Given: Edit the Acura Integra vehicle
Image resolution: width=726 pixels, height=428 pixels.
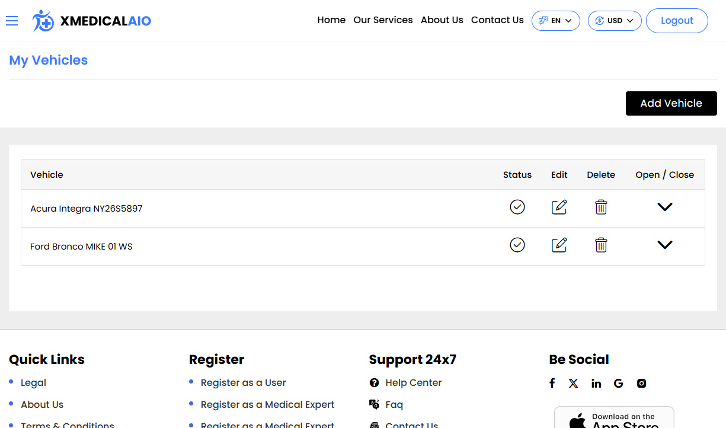Looking at the screenshot, I should coord(559,207).
